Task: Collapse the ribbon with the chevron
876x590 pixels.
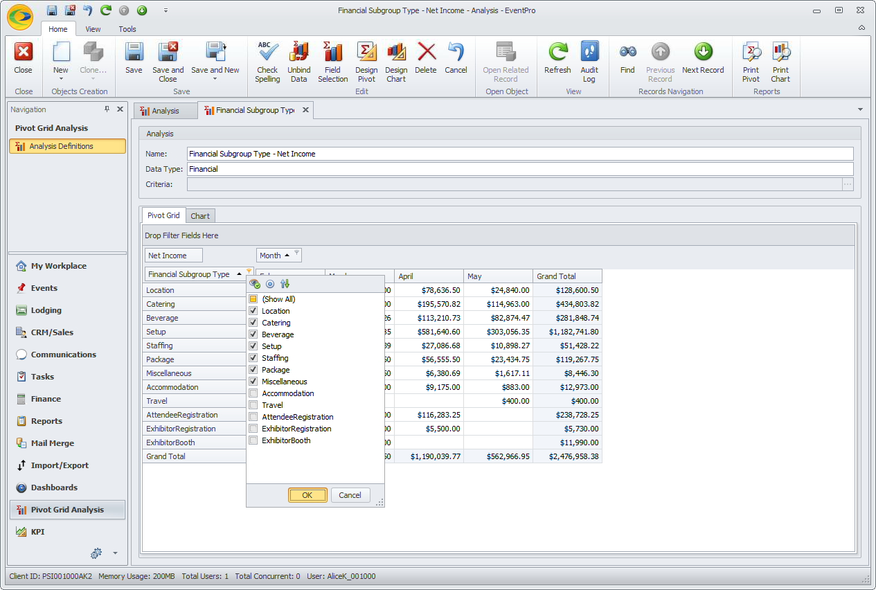Action: [862, 28]
